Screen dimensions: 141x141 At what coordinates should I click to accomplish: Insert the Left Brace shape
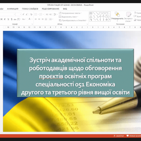tap(100, 20)
